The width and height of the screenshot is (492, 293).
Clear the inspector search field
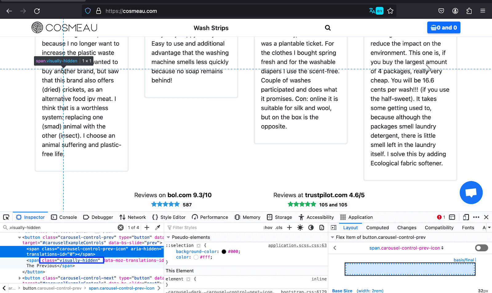pyautogui.click(x=121, y=228)
